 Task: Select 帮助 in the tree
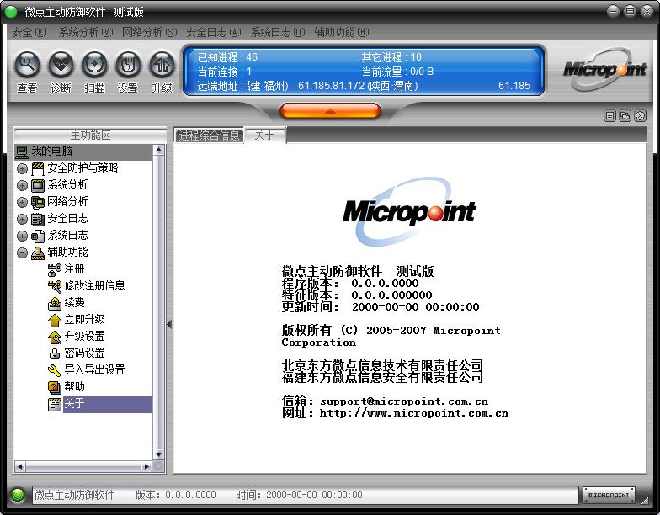point(74,387)
